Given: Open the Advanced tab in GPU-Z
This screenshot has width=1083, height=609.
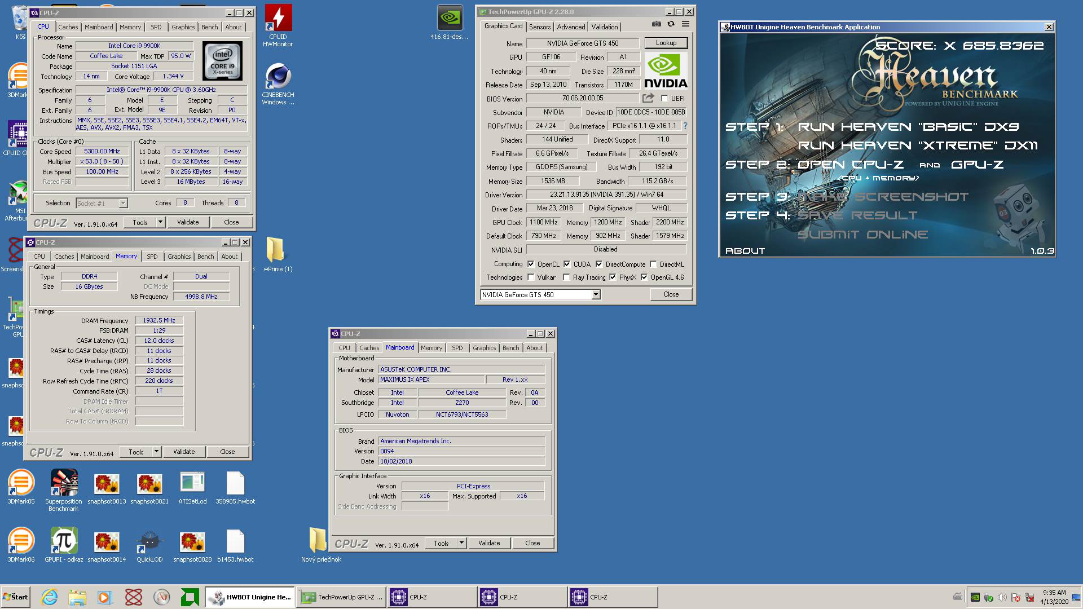Looking at the screenshot, I should click(x=571, y=27).
